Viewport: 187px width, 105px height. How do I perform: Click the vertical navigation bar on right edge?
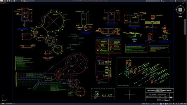185,27
